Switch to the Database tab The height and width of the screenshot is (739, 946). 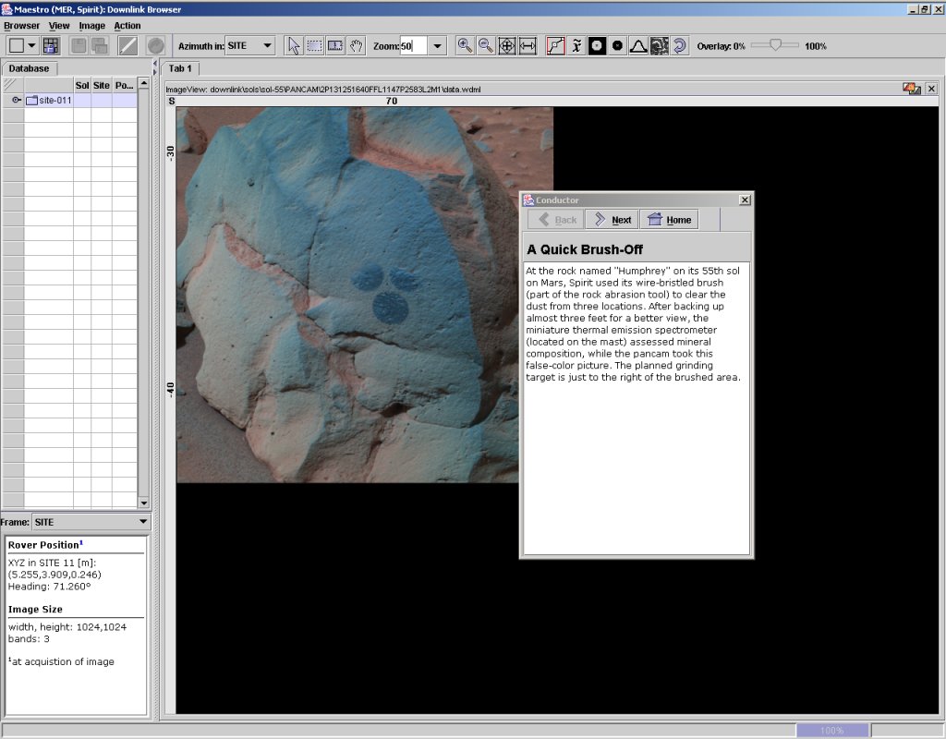(30, 68)
